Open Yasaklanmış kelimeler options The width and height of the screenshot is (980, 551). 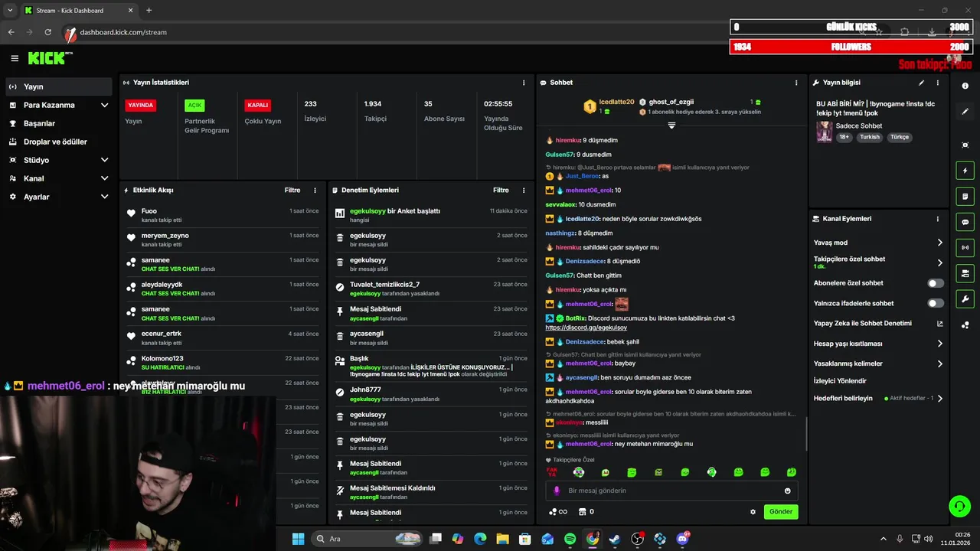(x=878, y=364)
